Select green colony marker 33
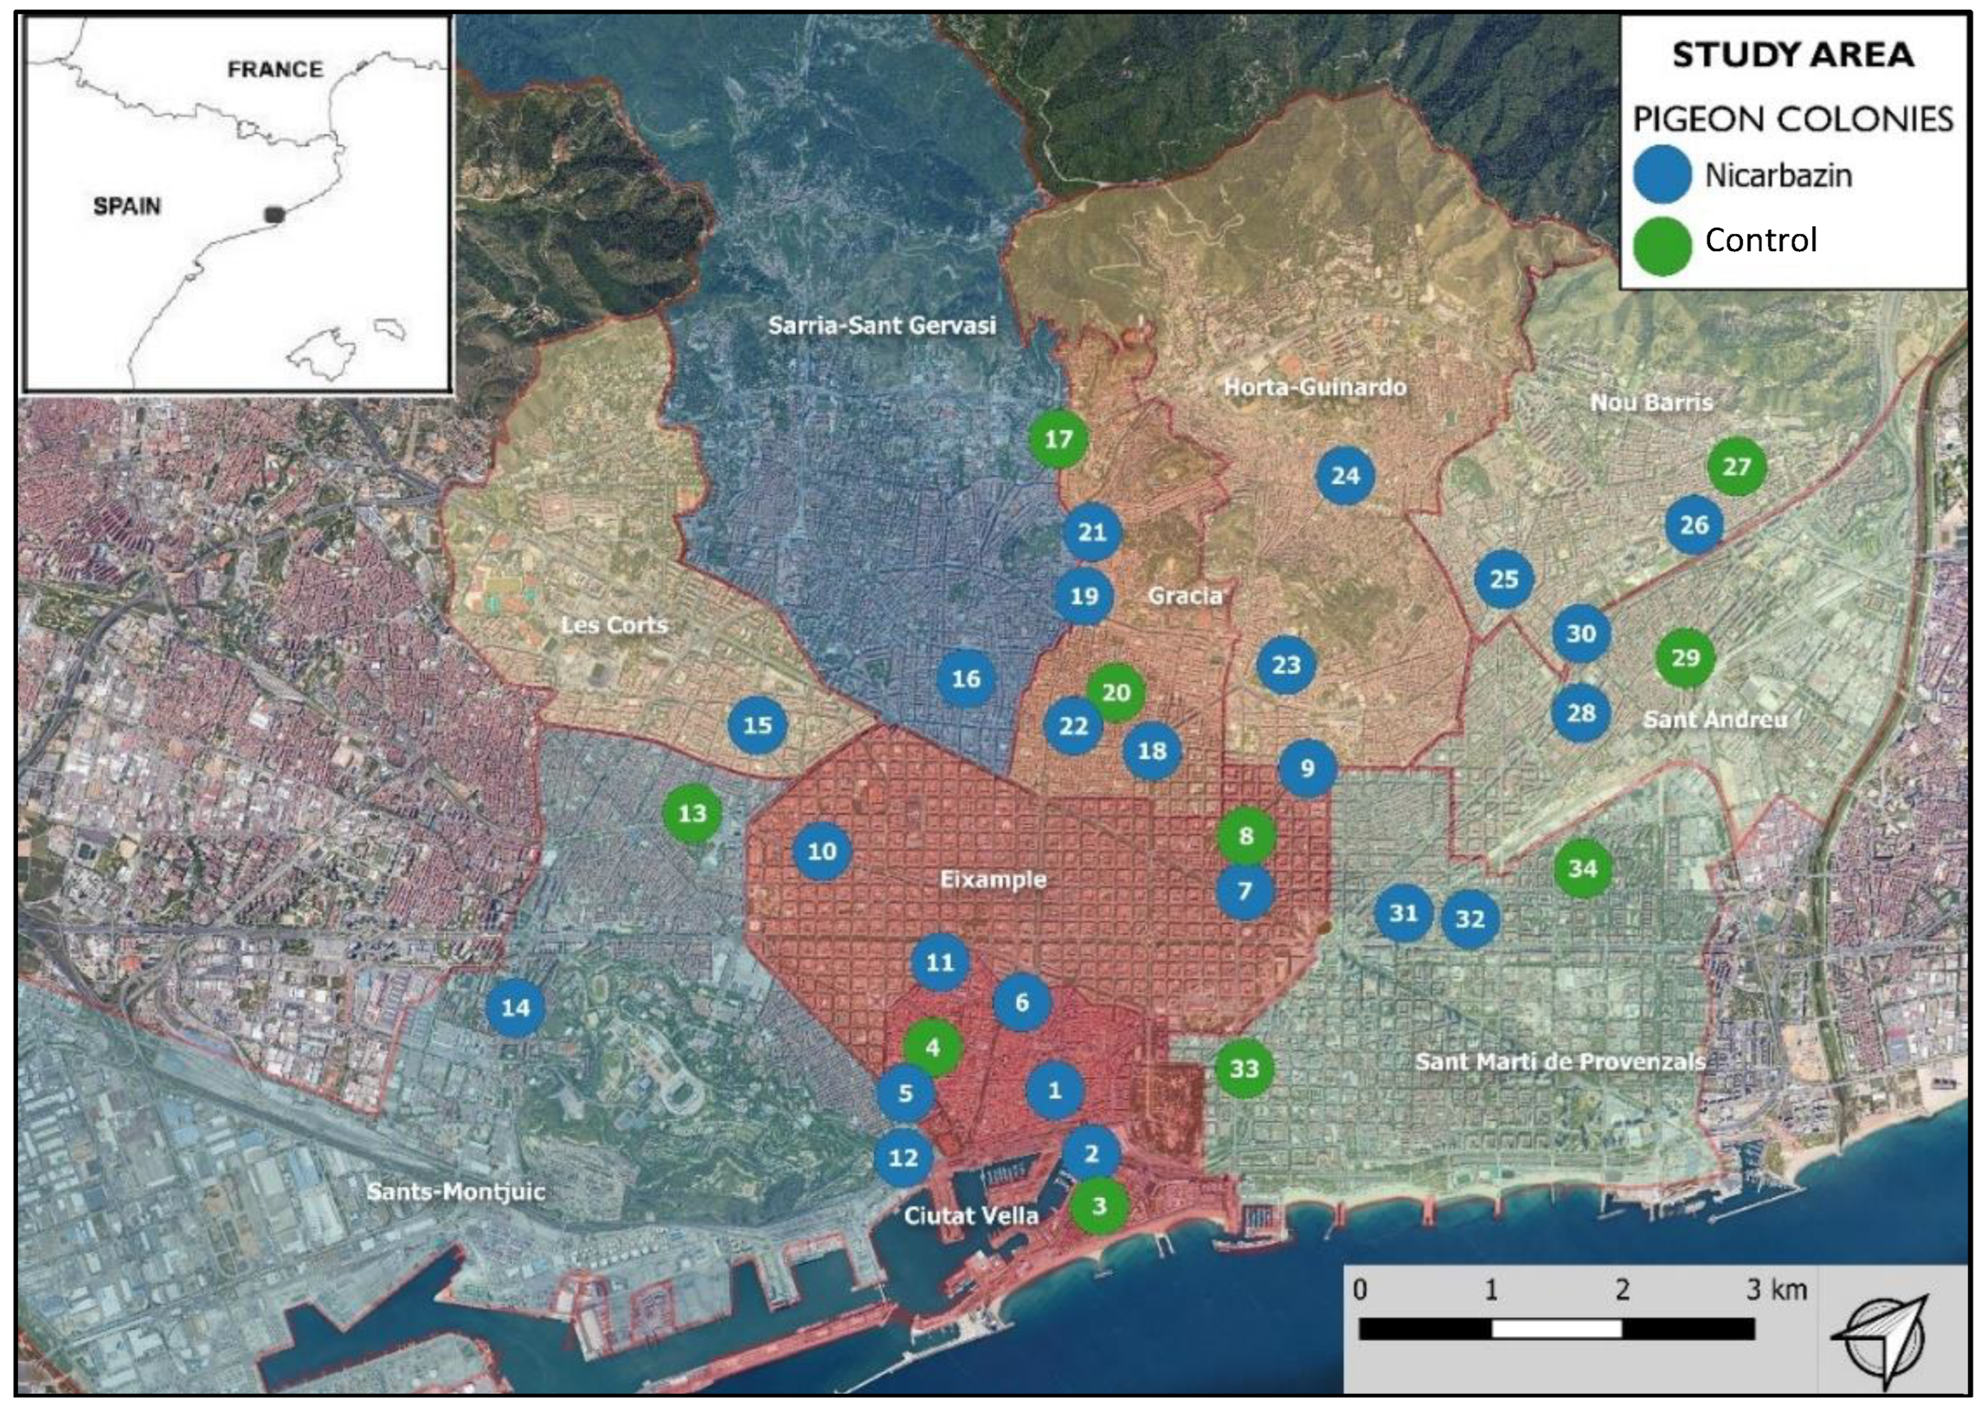 coord(1243,1068)
